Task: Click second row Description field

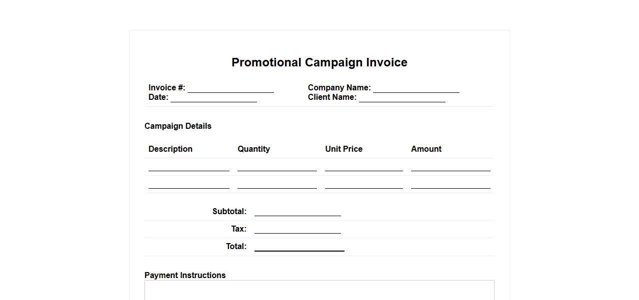Action: (189, 184)
